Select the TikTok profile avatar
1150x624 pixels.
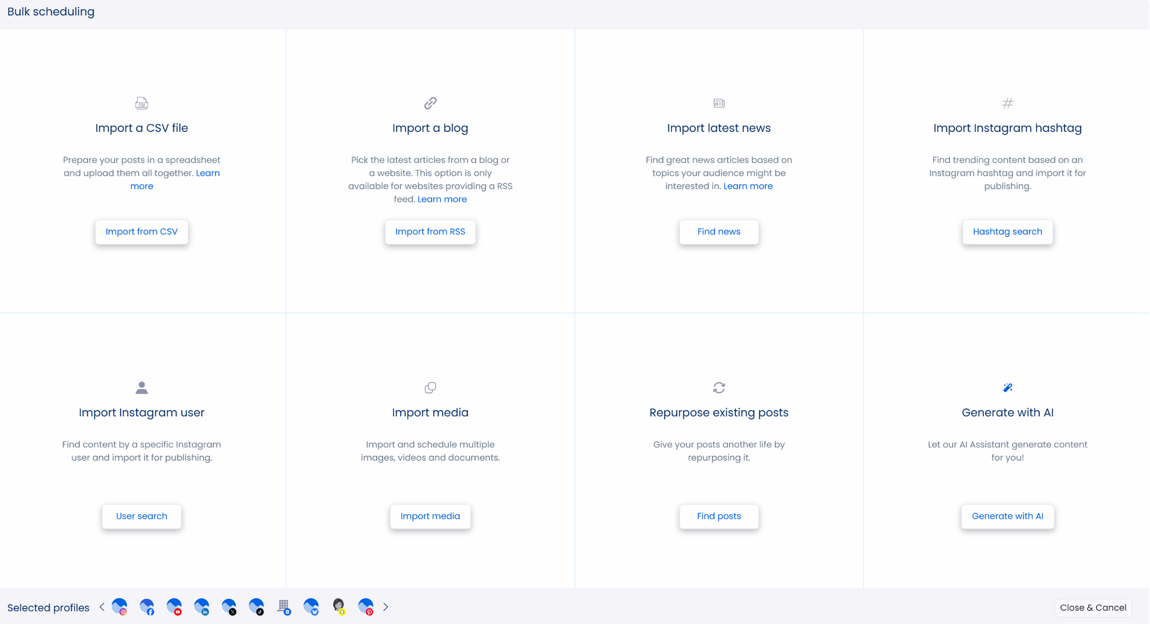point(256,607)
